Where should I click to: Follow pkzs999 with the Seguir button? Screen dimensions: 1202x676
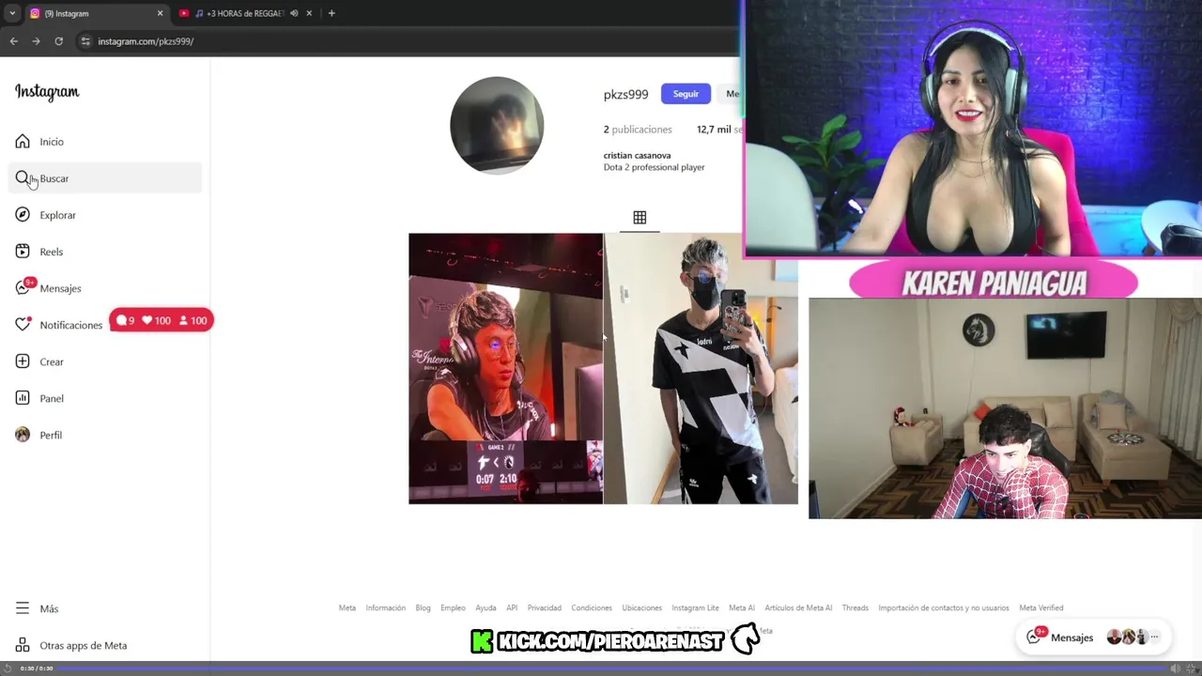click(686, 94)
